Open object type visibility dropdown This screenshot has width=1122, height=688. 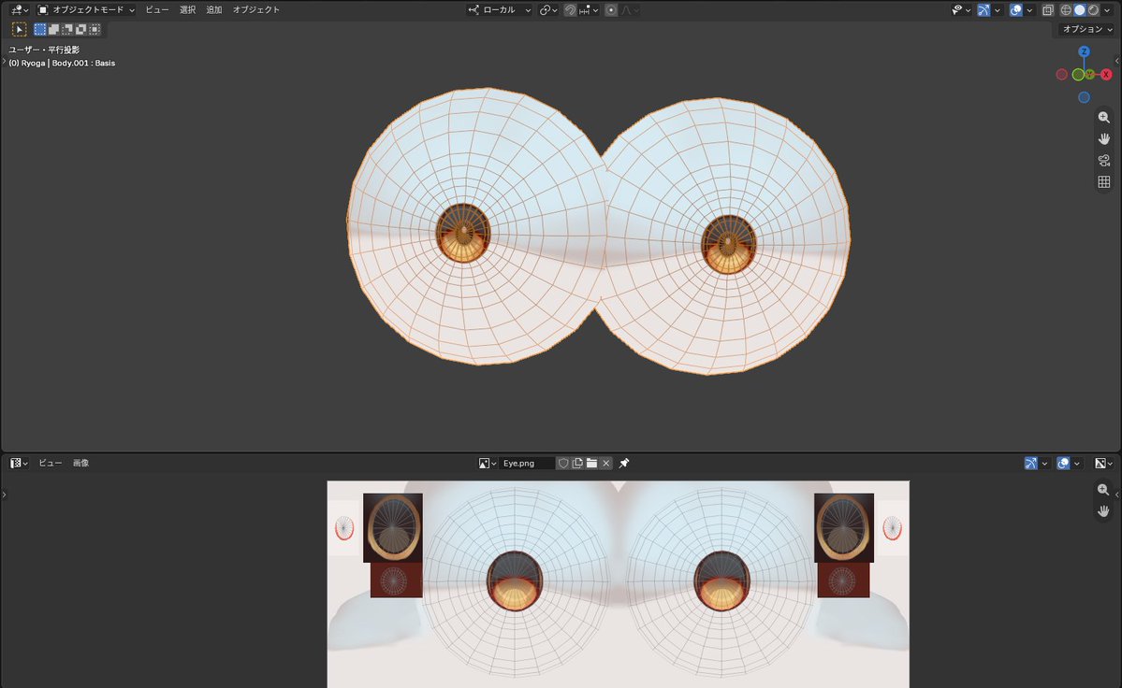[x=960, y=10]
